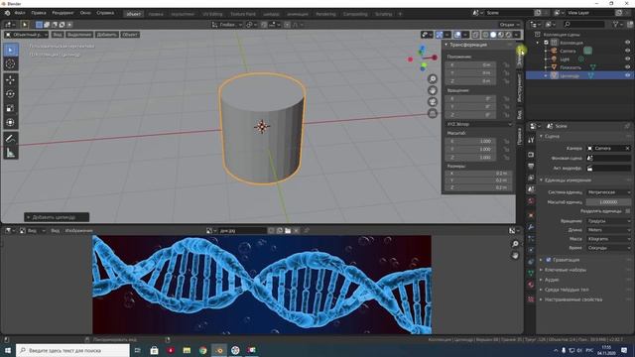Hide the selected cylinder object in outliner
635x357 pixels.
click(627, 75)
